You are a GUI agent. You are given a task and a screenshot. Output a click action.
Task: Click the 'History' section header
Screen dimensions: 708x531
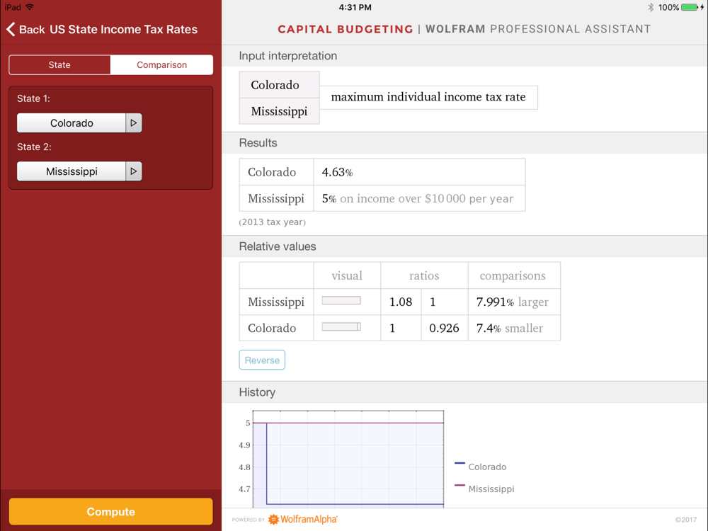click(257, 392)
